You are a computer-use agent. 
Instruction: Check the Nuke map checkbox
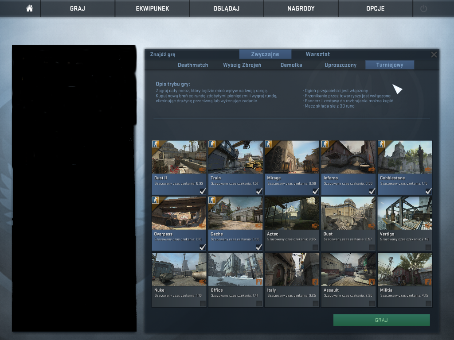click(203, 304)
